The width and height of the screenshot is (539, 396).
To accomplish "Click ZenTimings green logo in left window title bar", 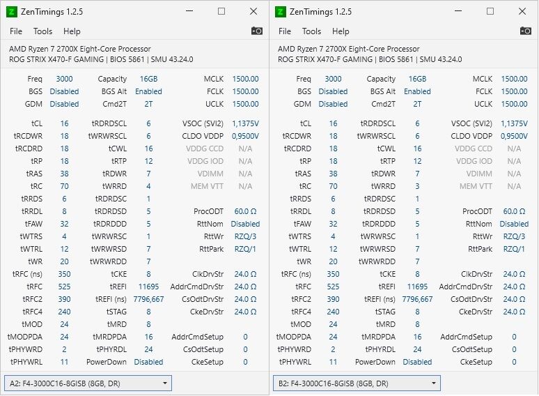I will [x=11, y=12].
